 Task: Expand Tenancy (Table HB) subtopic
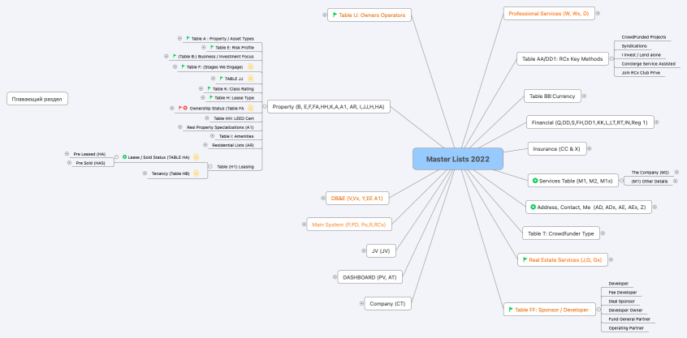(x=145, y=173)
